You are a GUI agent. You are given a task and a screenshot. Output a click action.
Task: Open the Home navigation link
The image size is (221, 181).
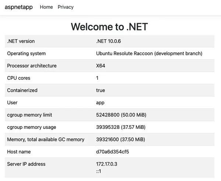point(46,7)
